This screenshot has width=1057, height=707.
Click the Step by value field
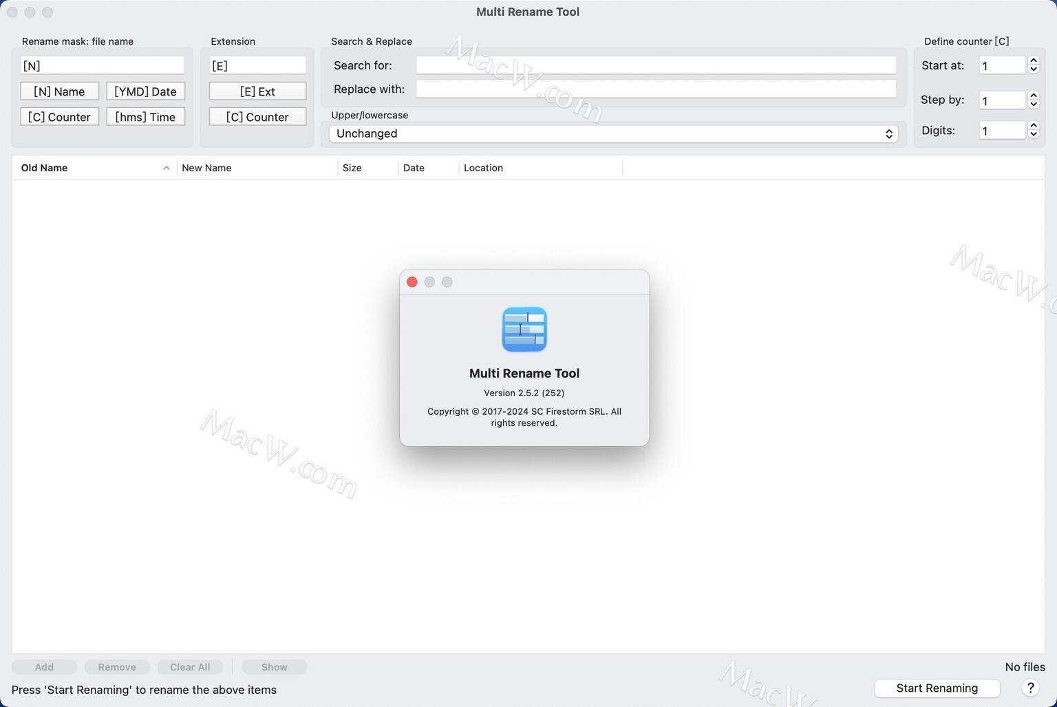pos(1003,100)
